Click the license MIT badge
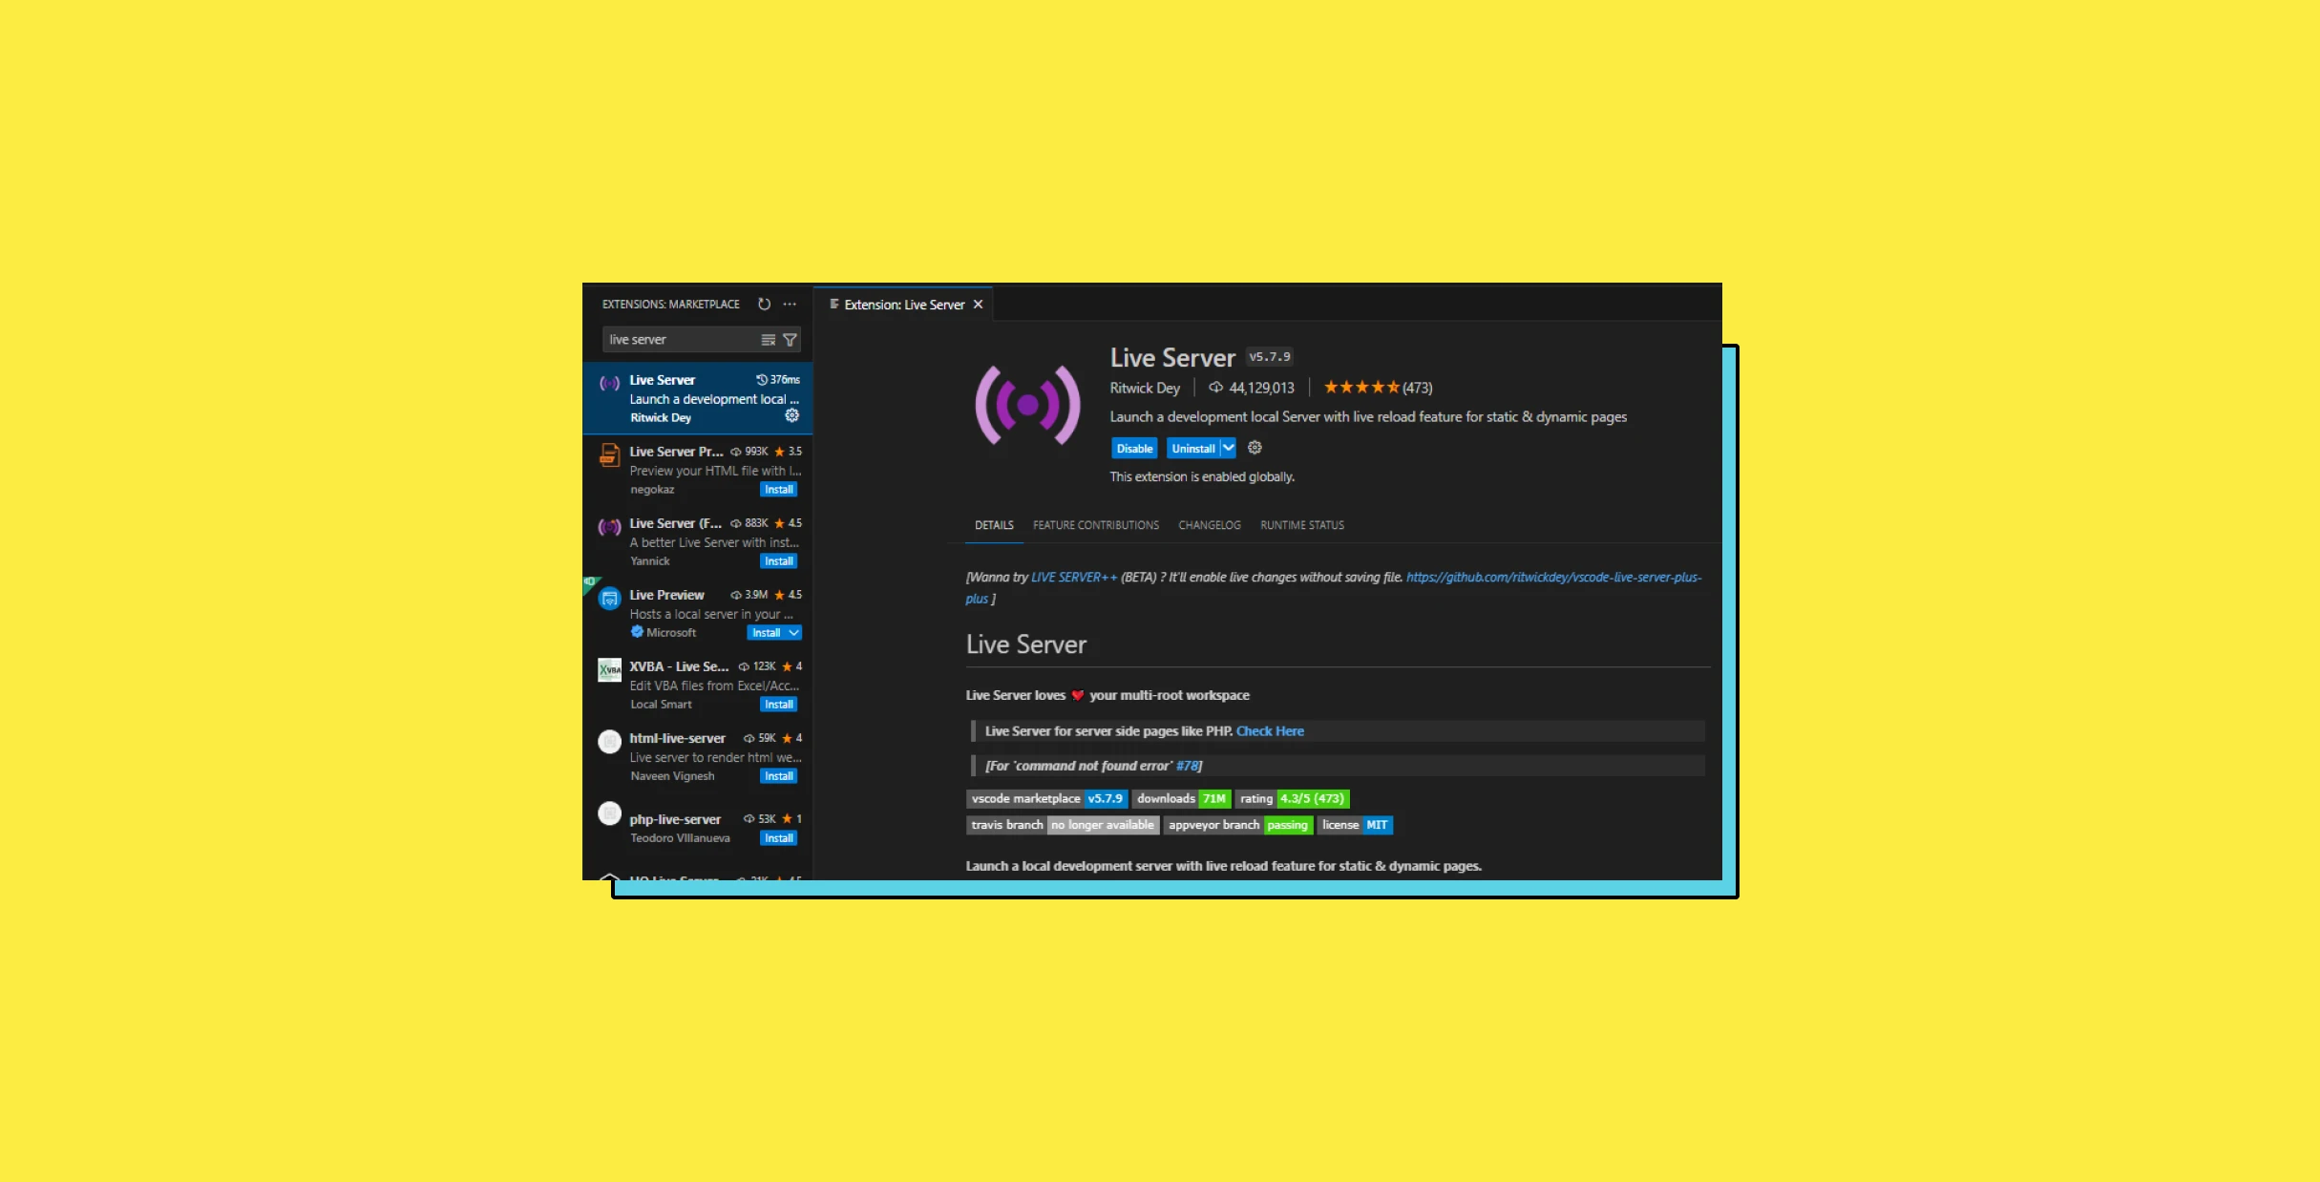 [1355, 826]
